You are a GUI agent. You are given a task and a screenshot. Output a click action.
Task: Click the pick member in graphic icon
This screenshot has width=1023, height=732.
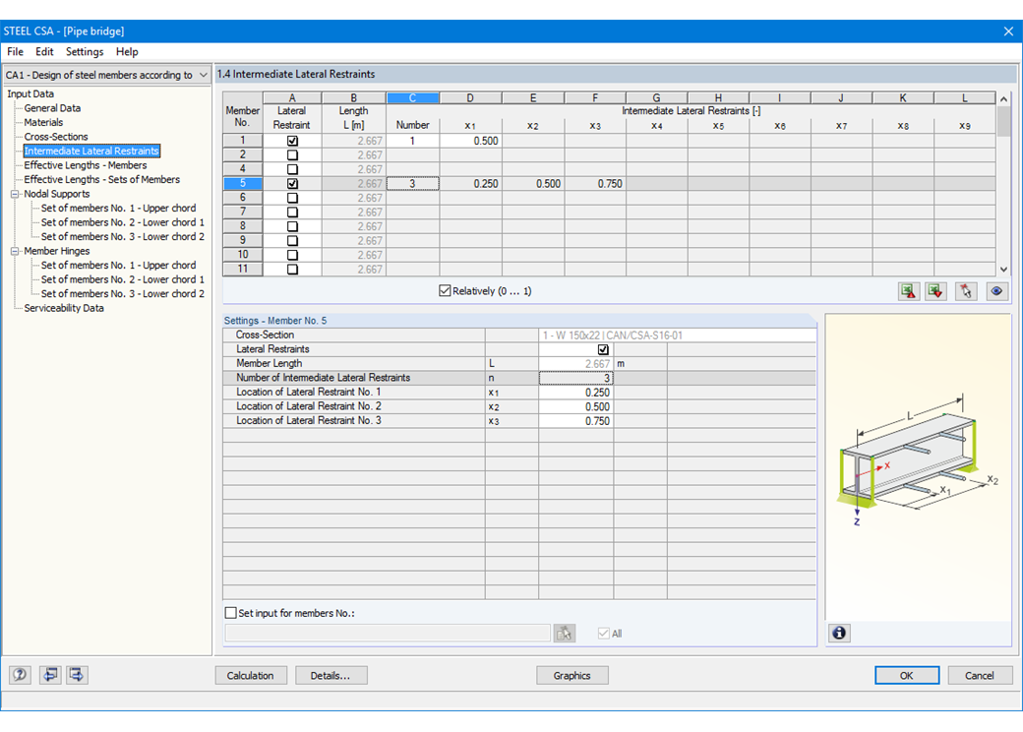[966, 291]
